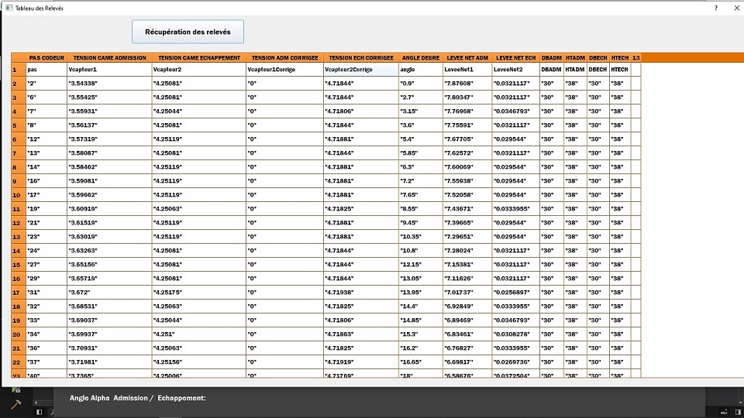Close the Tableau des Relevés window
Screen dimensions: 744x418
(735, 8)
